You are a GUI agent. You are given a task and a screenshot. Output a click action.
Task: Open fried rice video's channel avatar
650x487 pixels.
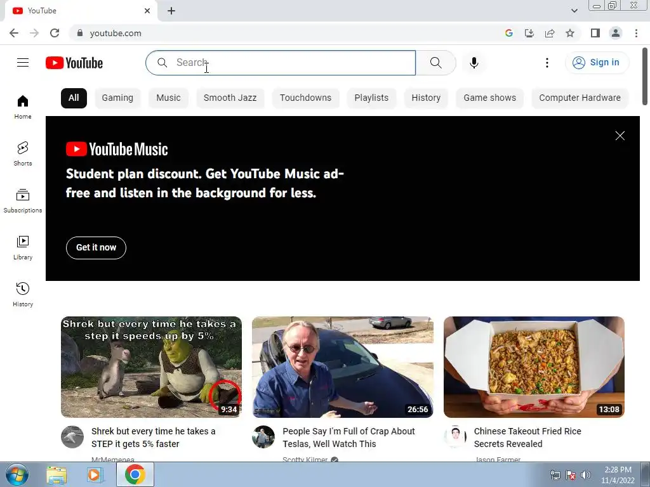click(x=454, y=437)
